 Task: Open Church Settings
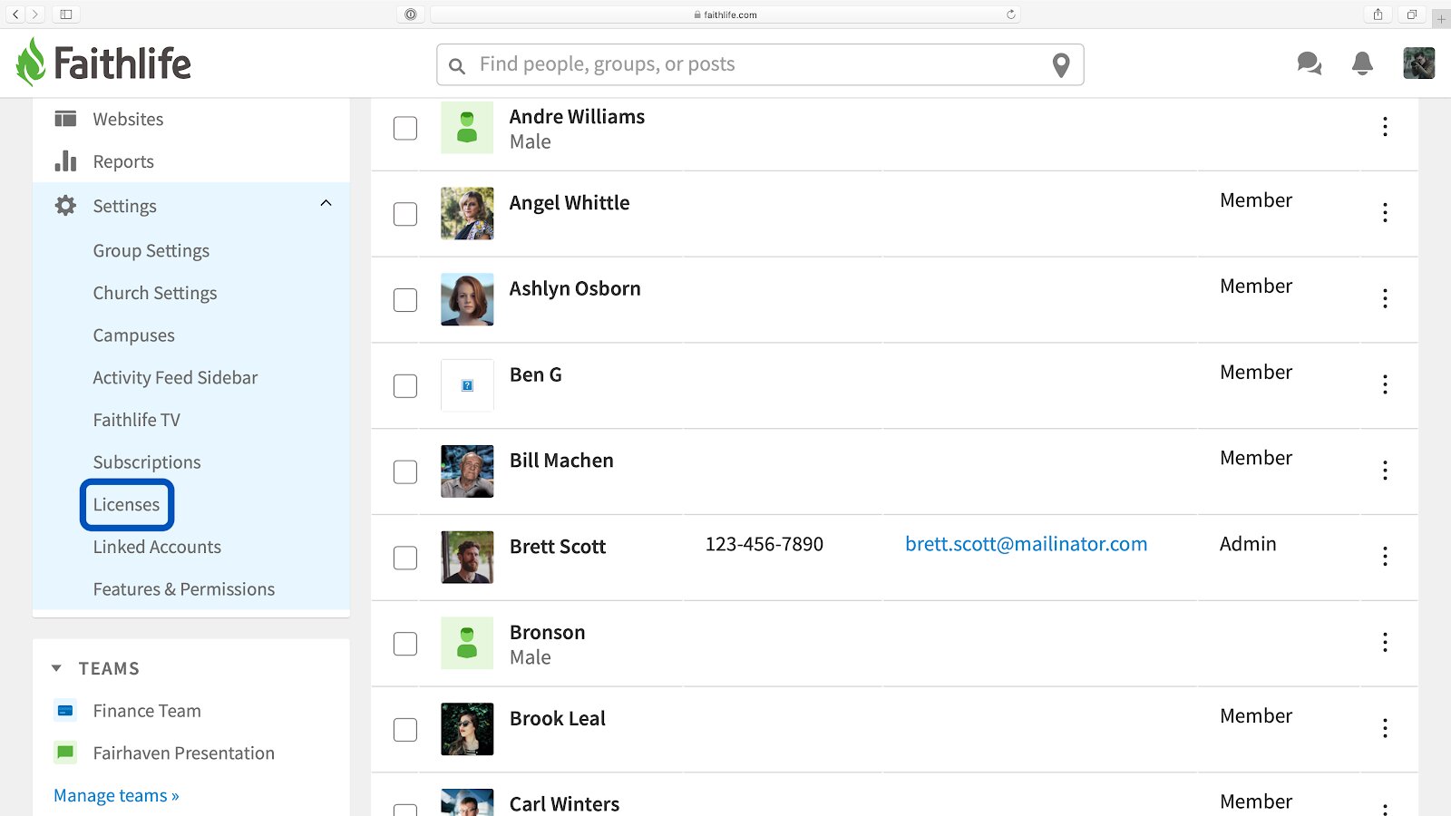click(x=155, y=293)
